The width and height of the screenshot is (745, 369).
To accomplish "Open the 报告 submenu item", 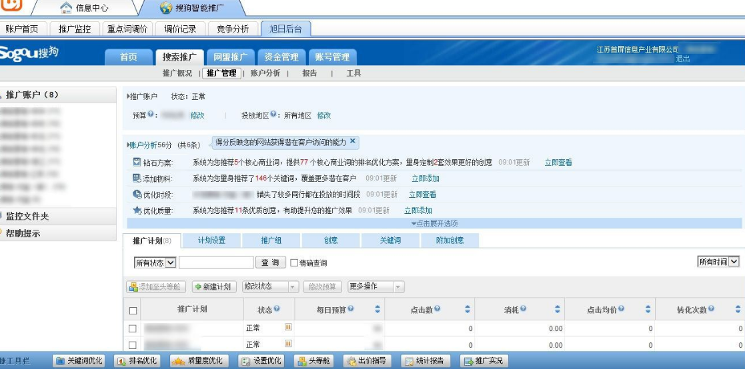I will [309, 73].
